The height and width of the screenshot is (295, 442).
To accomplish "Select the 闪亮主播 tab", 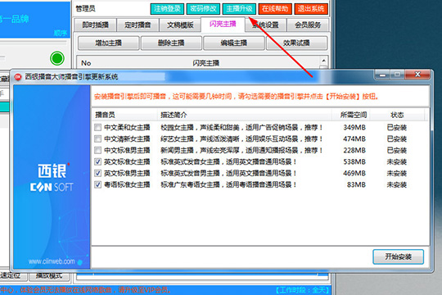I will click(223, 24).
